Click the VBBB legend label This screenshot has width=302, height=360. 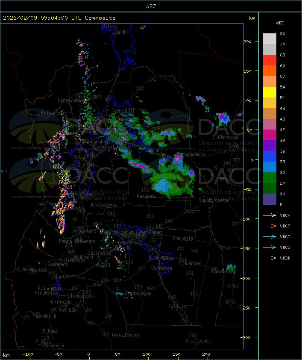click(x=285, y=258)
